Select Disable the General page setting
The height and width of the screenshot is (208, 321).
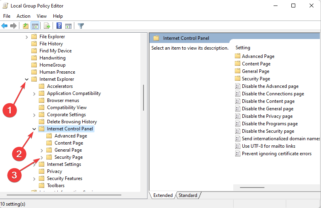268,109
